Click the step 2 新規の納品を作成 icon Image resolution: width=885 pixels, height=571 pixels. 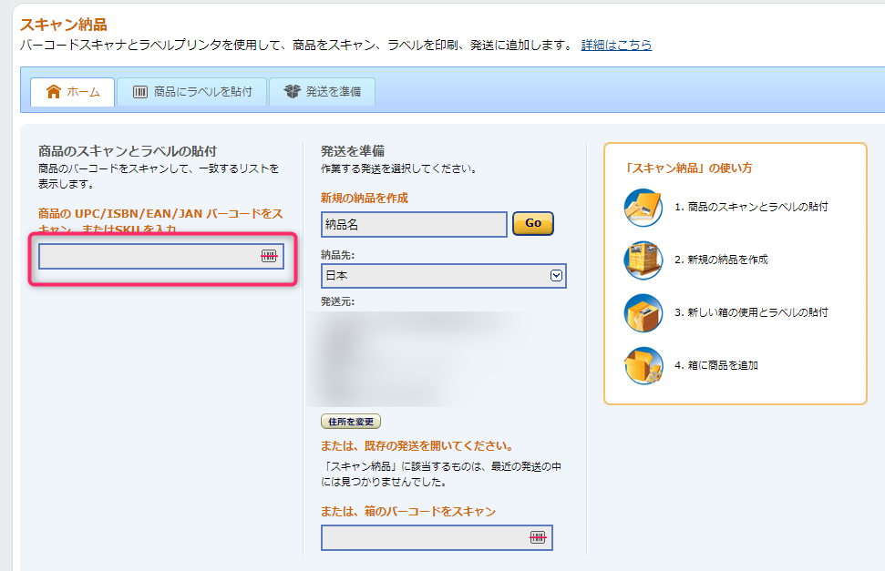(x=643, y=260)
